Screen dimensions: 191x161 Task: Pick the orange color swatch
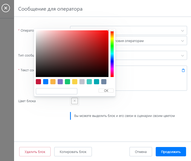pos(53,82)
